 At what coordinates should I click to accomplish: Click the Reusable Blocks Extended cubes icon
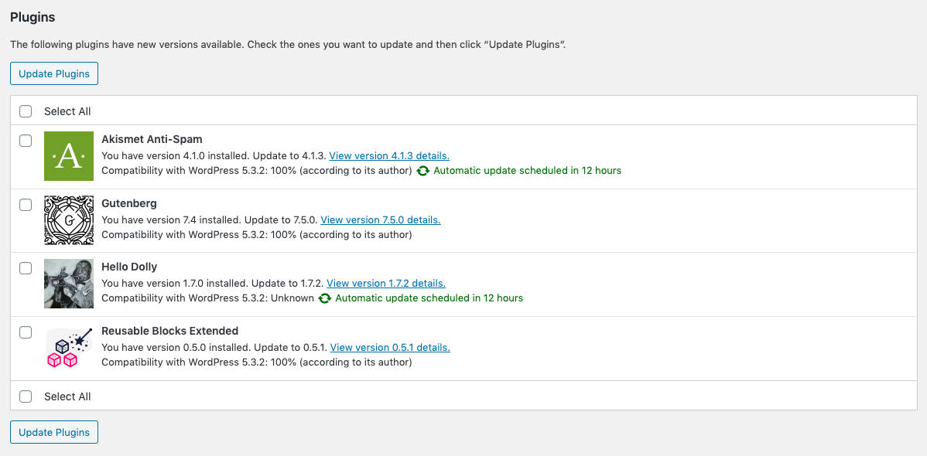[x=69, y=347]
